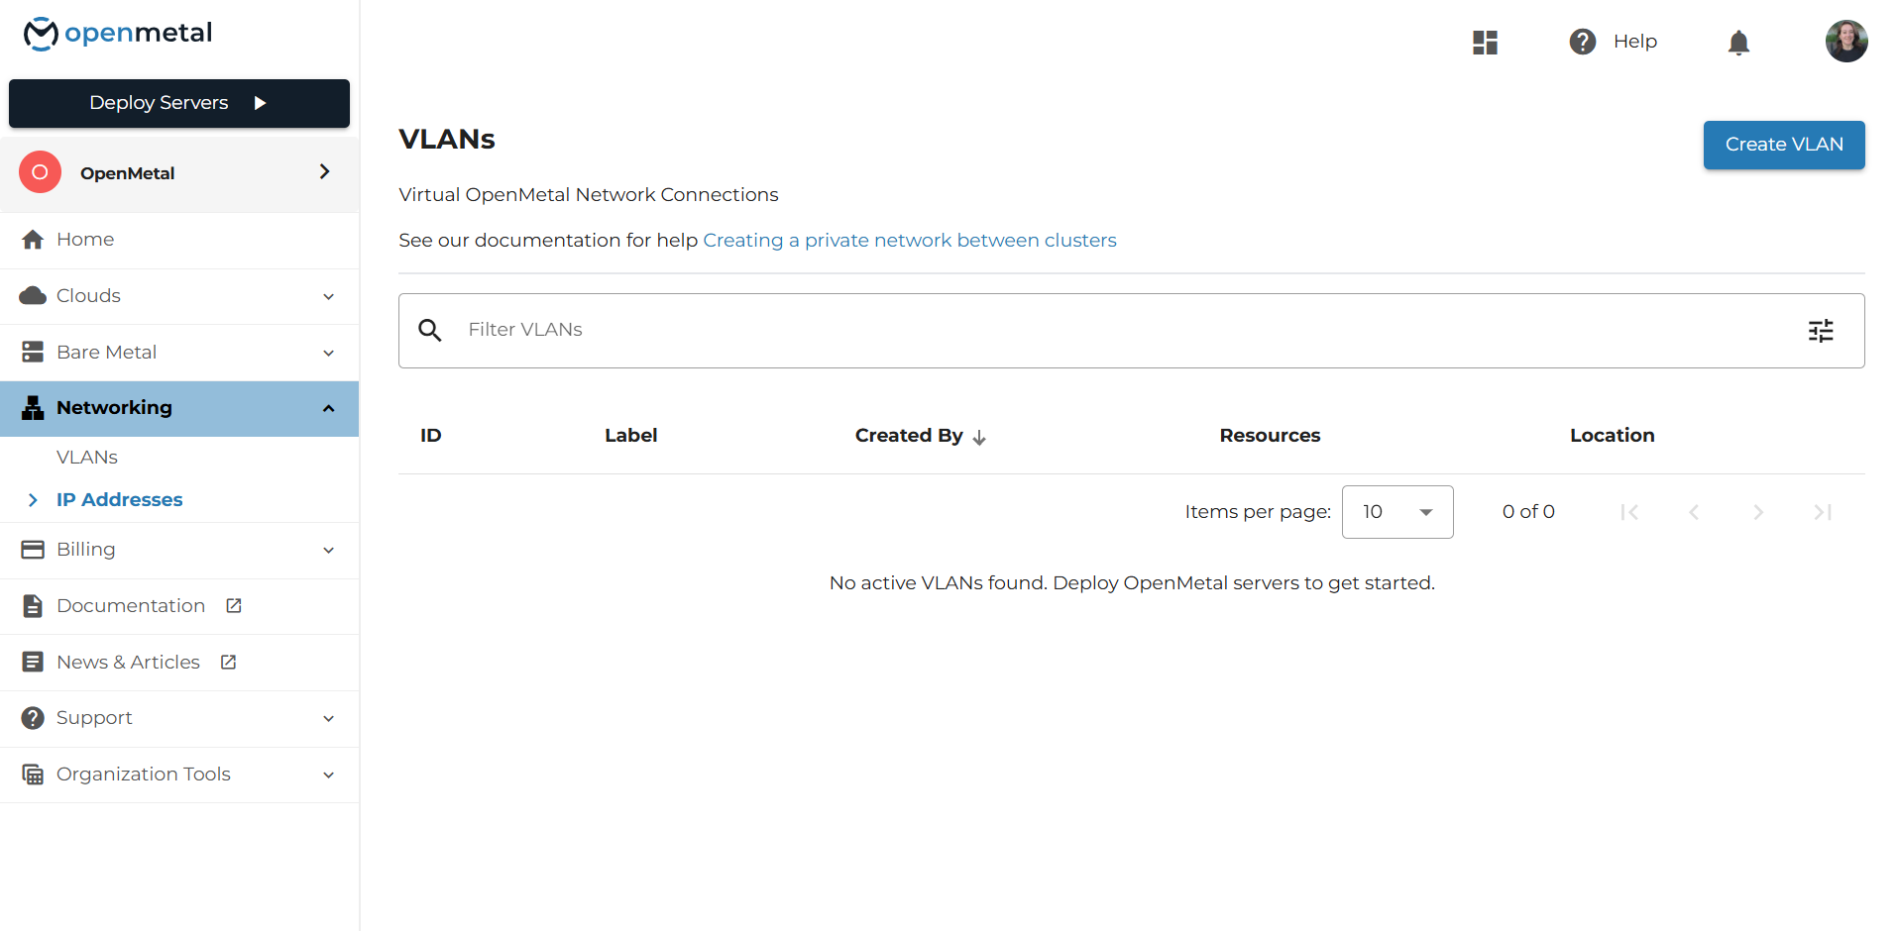The width and height of the screenshot is (1898, 931).
Task: Click the Organization Tools icon
Action: pos(33,775)
